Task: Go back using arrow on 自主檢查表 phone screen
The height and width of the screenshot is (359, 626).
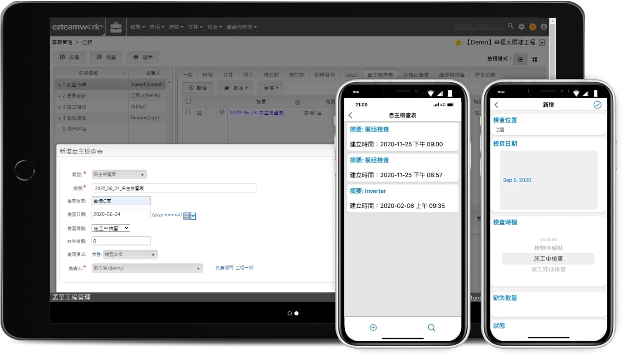Action: click(350, 115)
